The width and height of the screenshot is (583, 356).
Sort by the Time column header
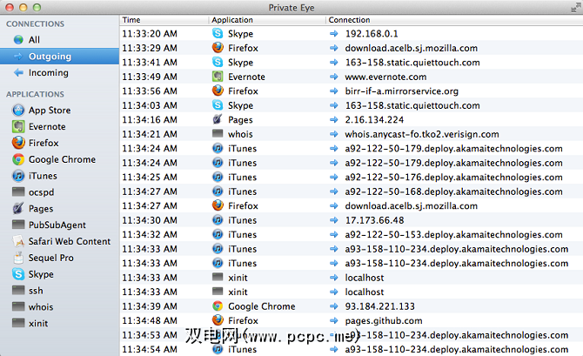[164, 20]
